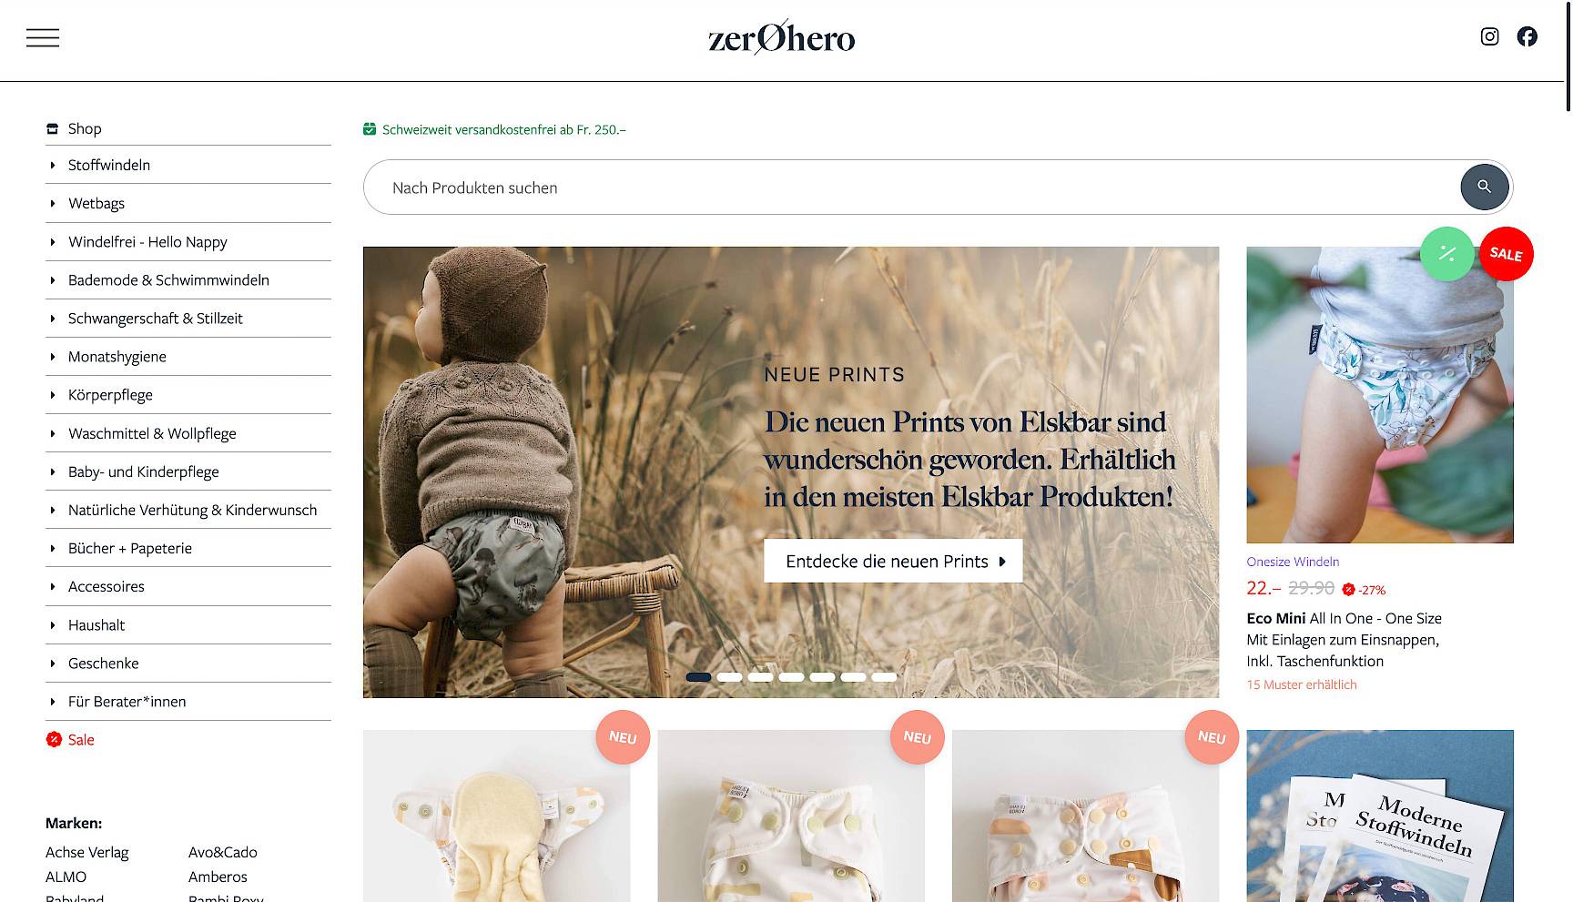The image size is (1573, 902).
Task: Click the Shop storefront icon
Action: 52,129
